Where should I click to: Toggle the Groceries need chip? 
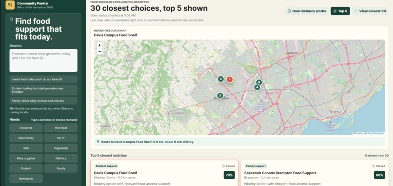click(26, 128)
